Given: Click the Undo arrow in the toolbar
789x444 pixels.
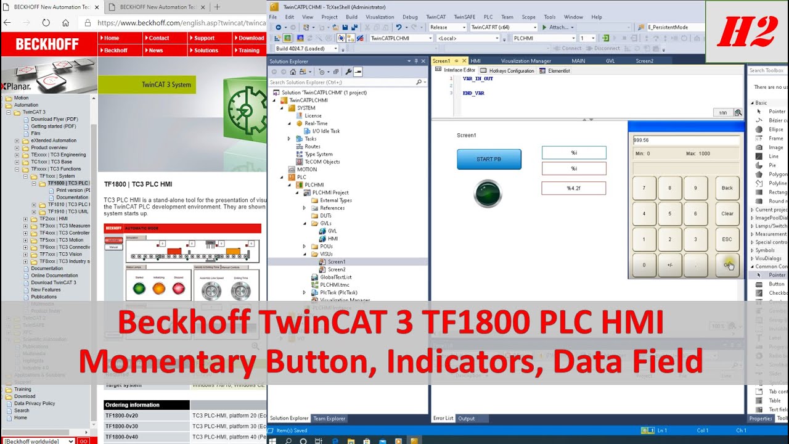Looking at the screenshot, I should point(399,27).
